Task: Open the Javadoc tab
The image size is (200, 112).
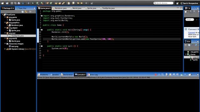Action: click(x=55, y=75)
